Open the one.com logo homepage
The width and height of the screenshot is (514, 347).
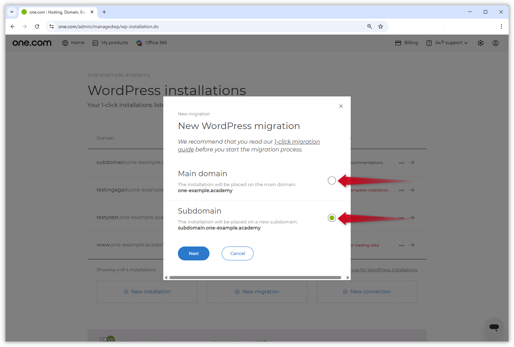[x=32, y=43]
